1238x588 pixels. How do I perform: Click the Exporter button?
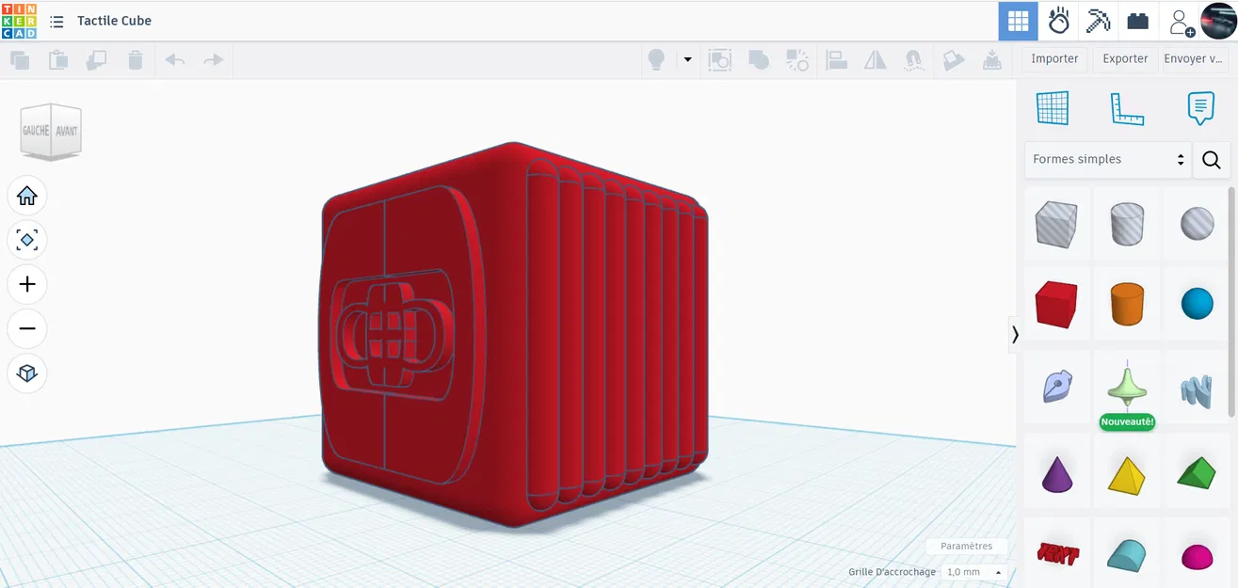[1124, 58]
